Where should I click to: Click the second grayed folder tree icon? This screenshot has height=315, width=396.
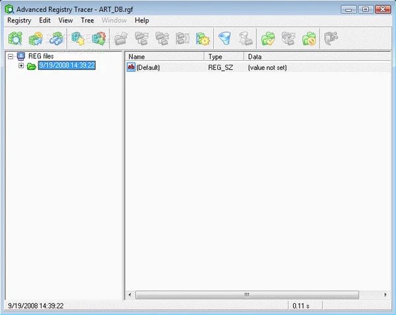162,39
